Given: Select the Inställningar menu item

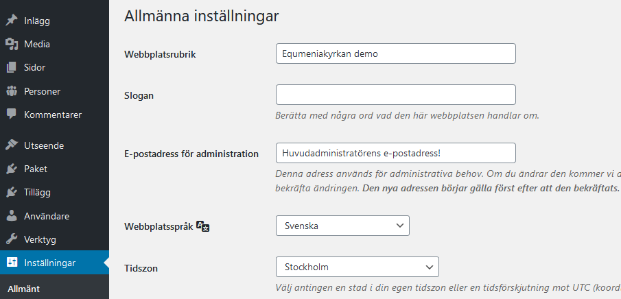Looking at the screenshot, I should pos(54,263).
